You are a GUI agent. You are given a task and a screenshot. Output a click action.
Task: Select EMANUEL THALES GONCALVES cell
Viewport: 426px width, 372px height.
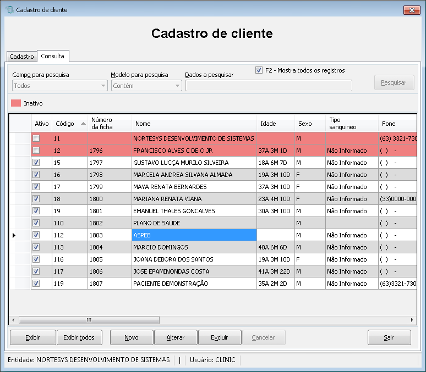[x=194, y=211]
